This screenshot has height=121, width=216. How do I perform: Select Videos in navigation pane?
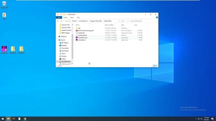click(64, 59)
